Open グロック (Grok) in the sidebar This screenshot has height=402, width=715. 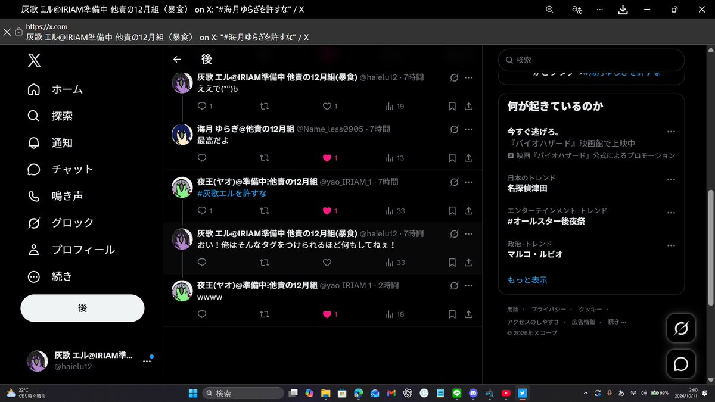60,223
